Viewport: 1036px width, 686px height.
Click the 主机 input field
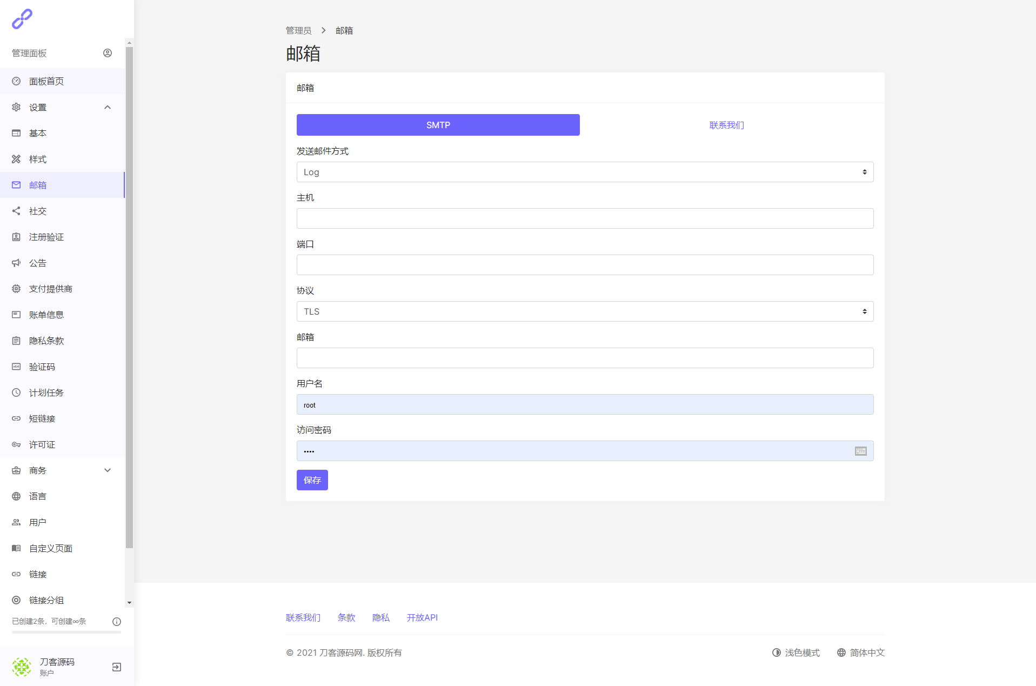[x=585, y=218]
